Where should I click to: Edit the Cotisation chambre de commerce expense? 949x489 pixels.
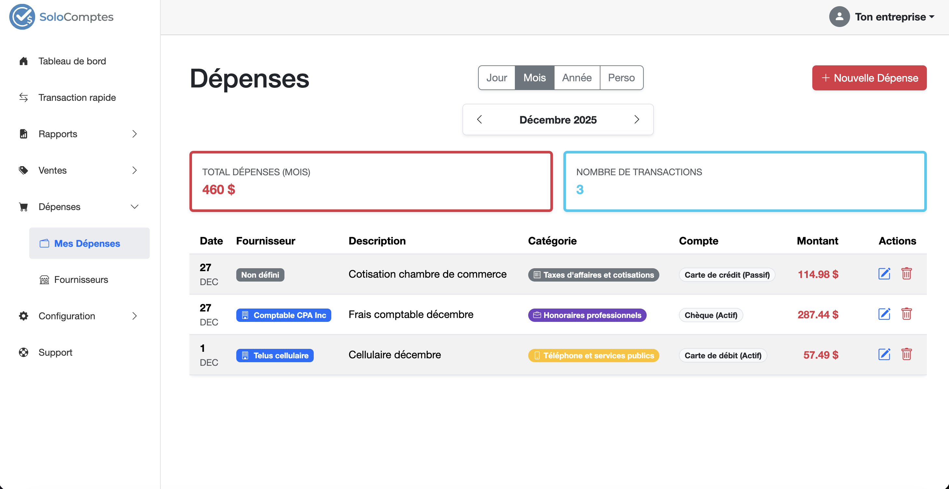884,274
